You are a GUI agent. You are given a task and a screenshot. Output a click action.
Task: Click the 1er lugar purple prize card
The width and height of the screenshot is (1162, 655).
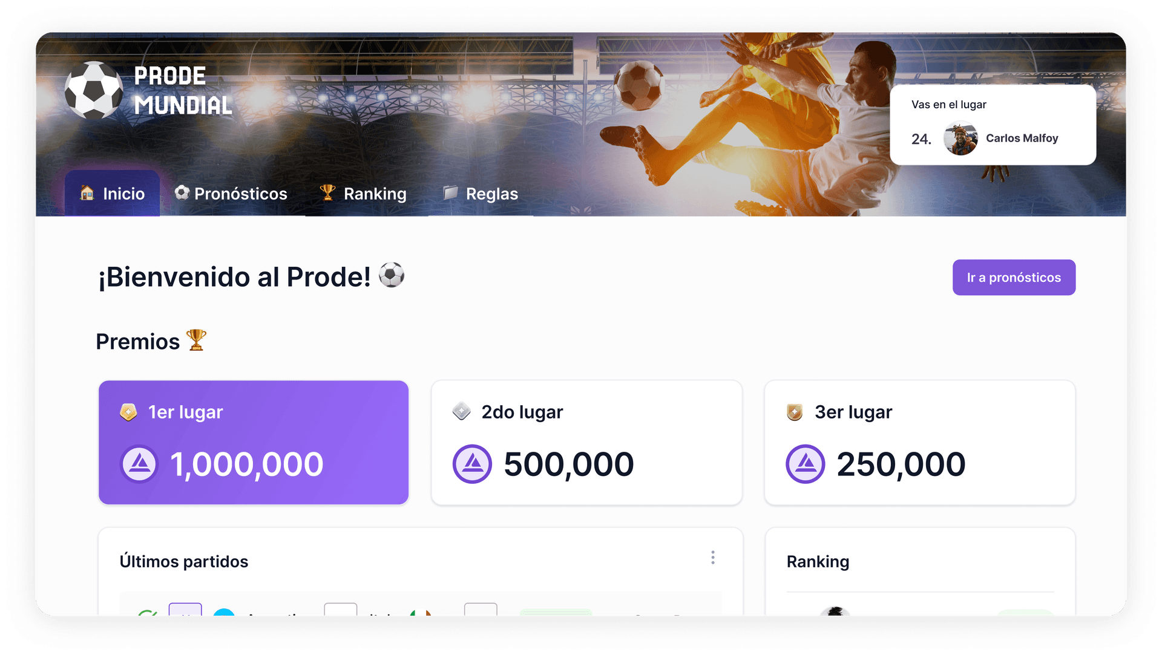(254, 442)
